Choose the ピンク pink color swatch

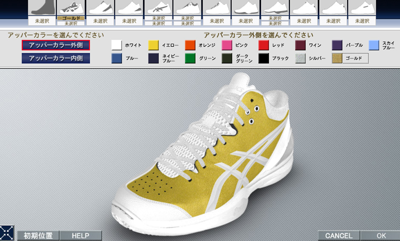pyautogui.click(x=227, y=45)
